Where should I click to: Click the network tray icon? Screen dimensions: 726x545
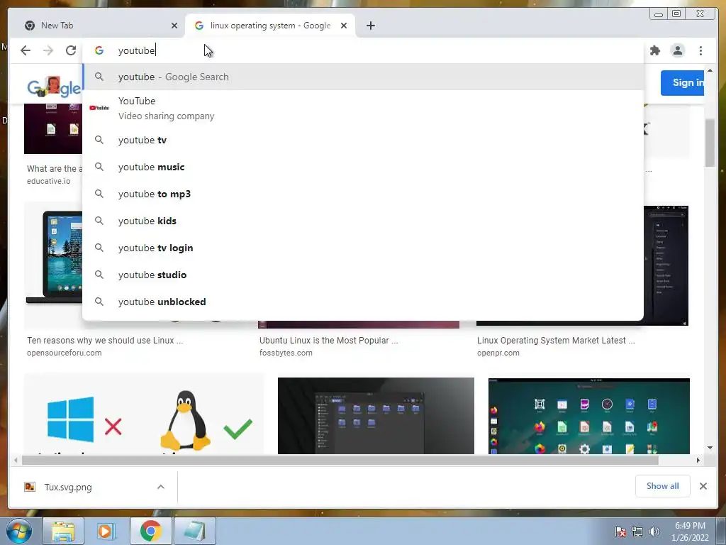tap(637, 532)
